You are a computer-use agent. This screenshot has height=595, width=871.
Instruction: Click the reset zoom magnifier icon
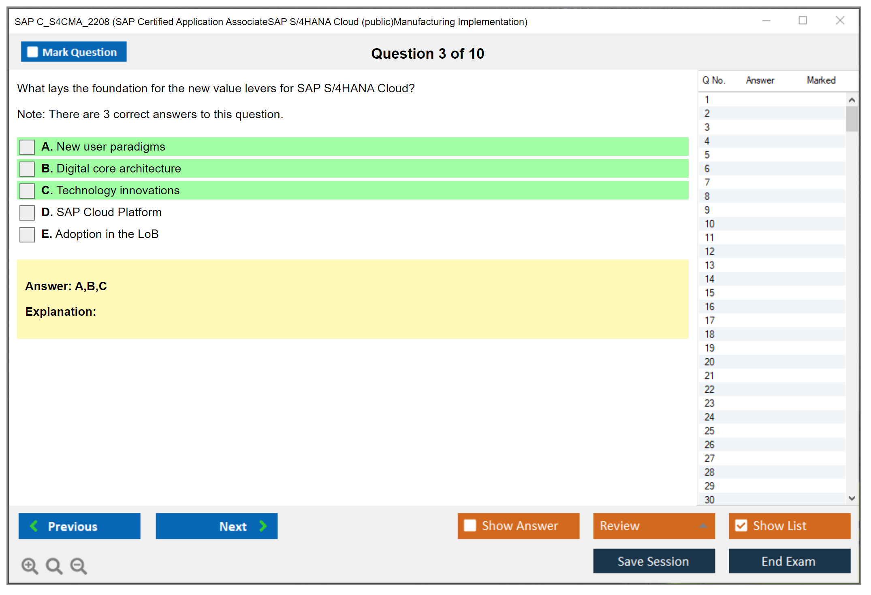click(54, 565)
